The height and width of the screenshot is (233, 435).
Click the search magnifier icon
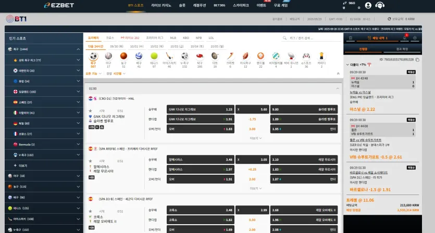coord(284,38)
